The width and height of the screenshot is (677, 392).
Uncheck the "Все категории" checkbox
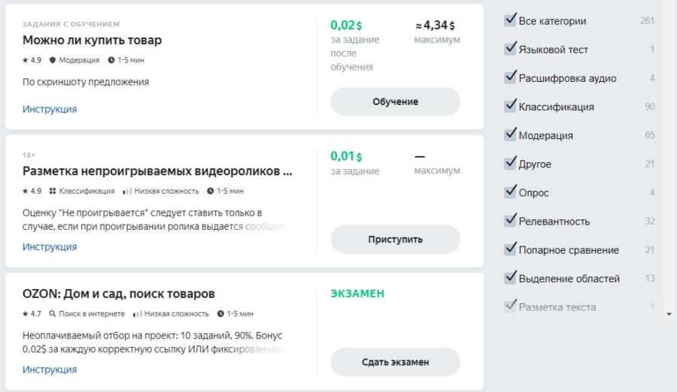510,20
